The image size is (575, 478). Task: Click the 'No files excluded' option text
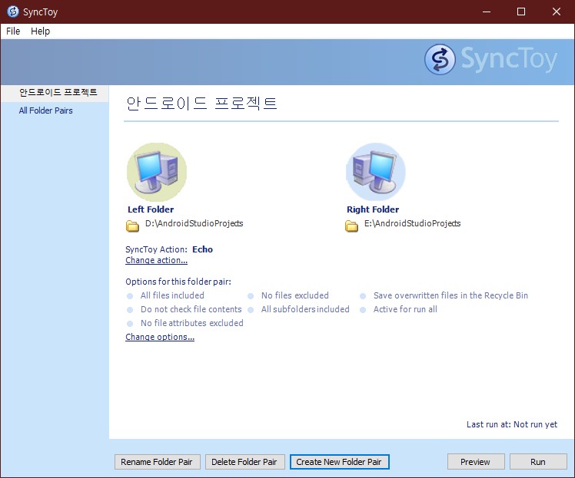(295, 295)
